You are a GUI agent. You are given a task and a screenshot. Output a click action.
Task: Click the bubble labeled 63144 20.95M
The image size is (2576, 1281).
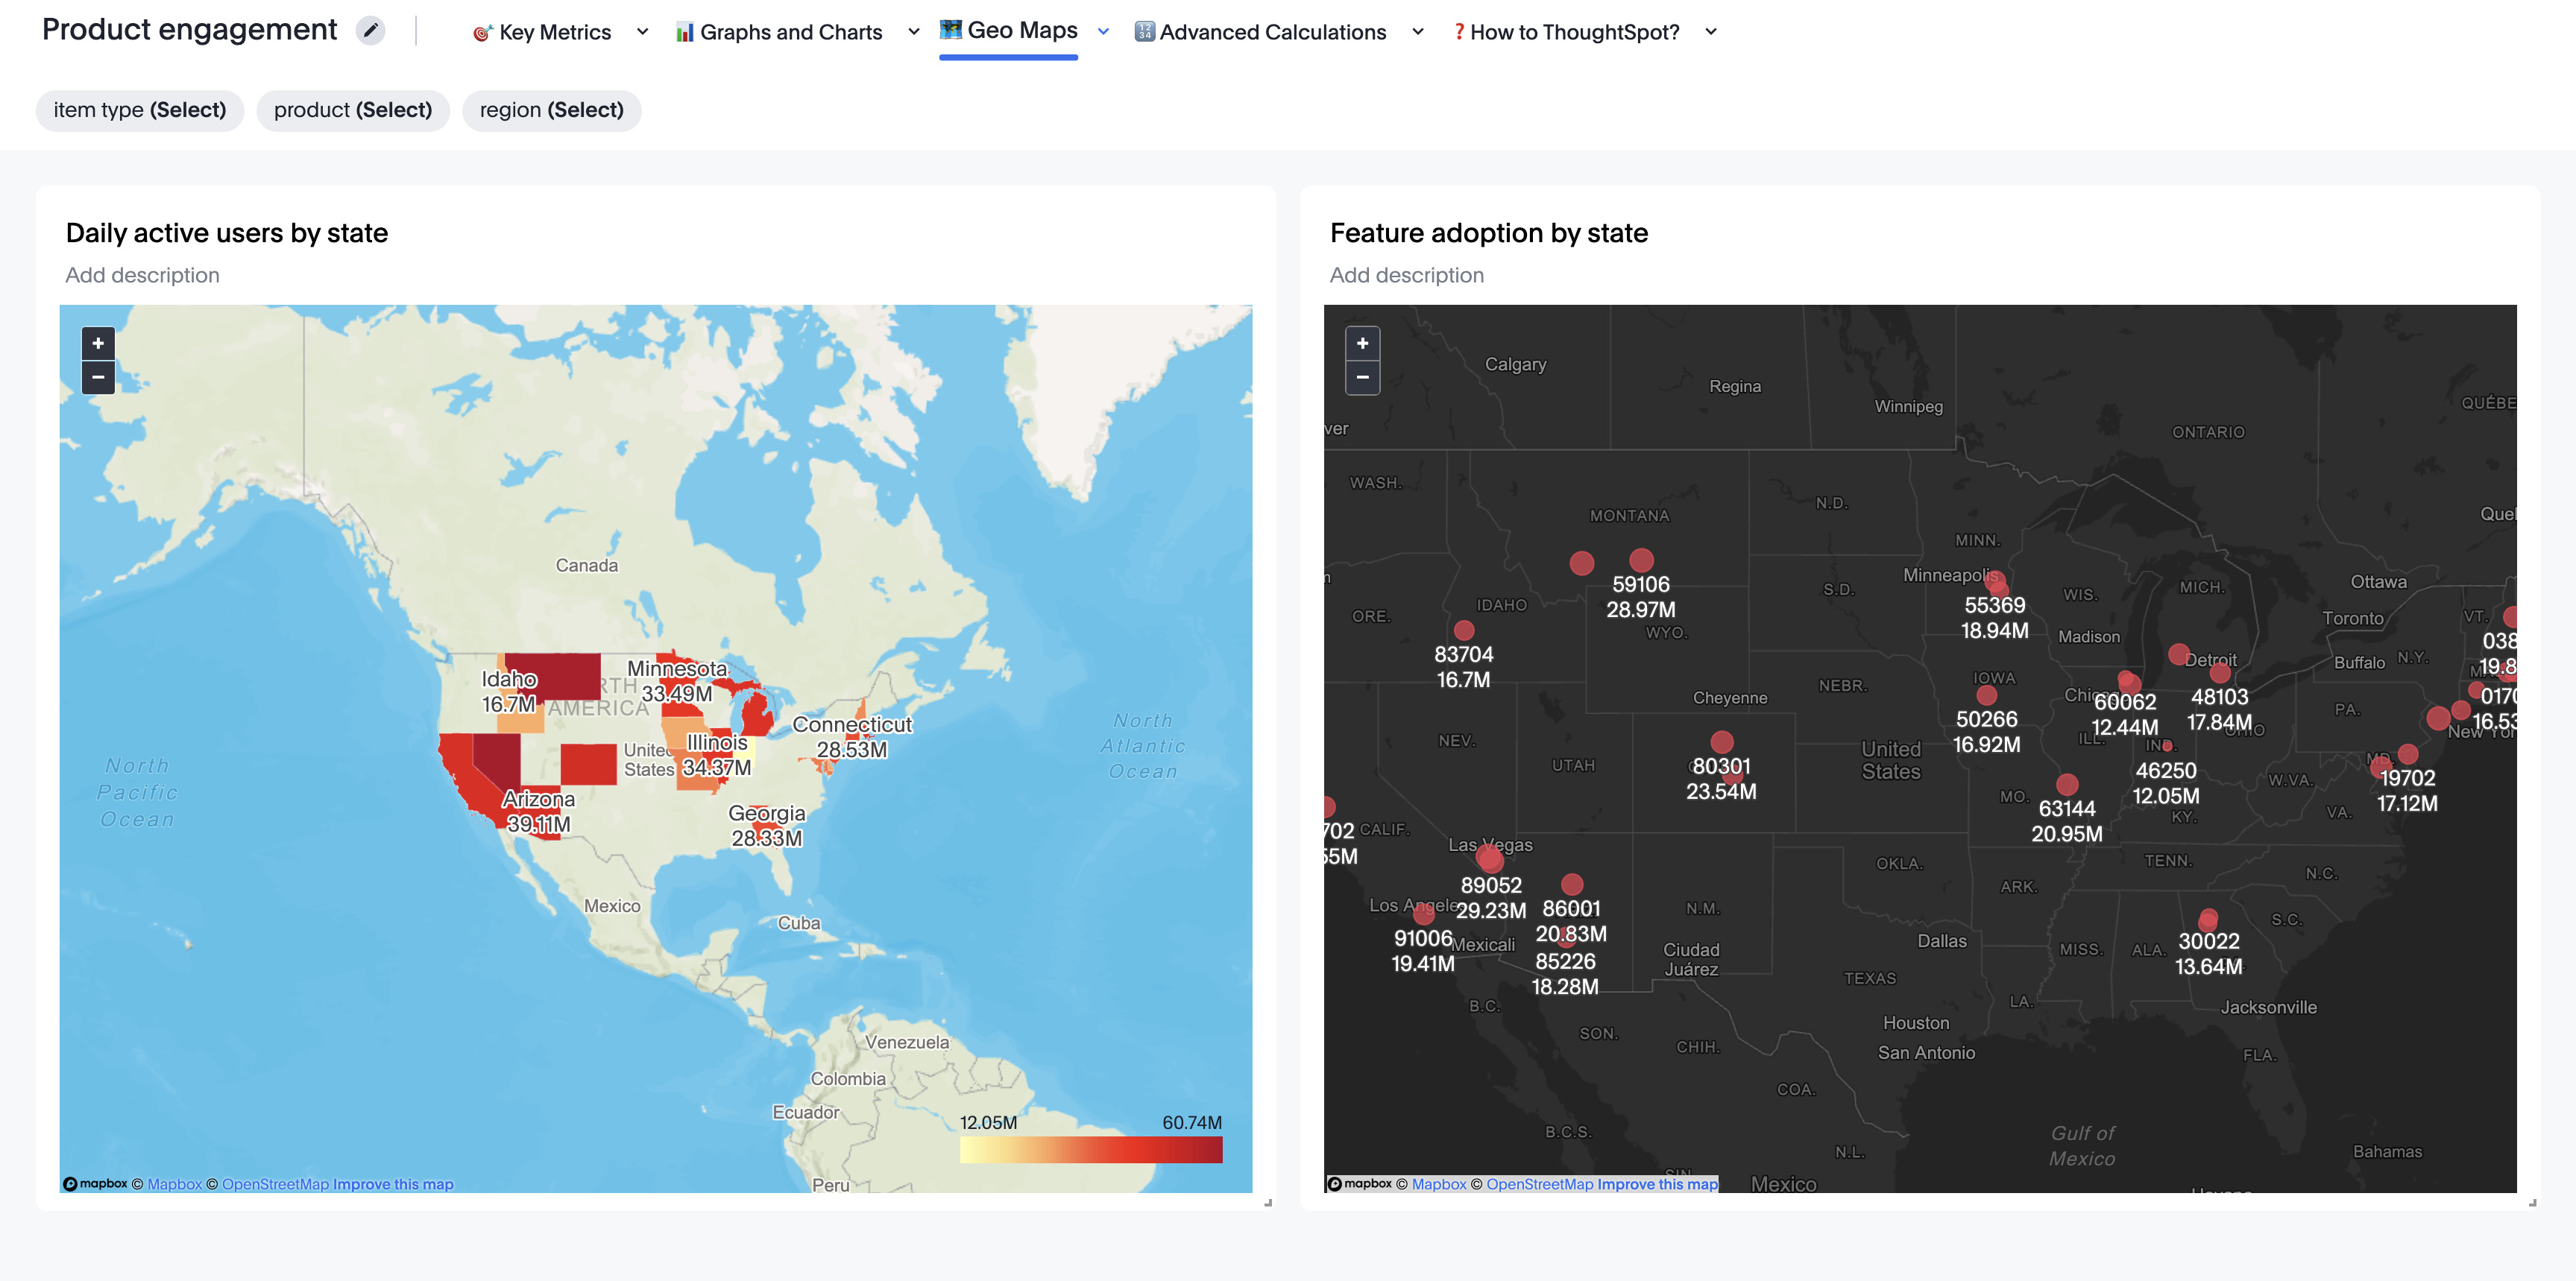(x=2067, y=785)
